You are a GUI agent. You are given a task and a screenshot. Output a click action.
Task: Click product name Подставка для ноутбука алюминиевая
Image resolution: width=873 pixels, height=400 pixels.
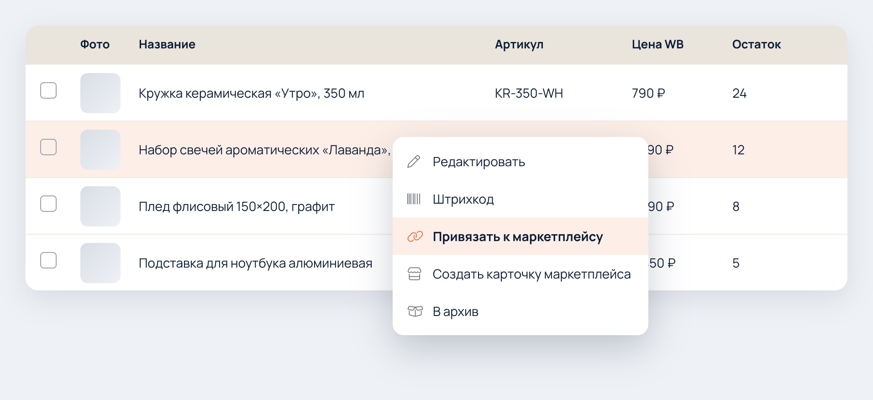pyautogui.click(x=256, y=263)
